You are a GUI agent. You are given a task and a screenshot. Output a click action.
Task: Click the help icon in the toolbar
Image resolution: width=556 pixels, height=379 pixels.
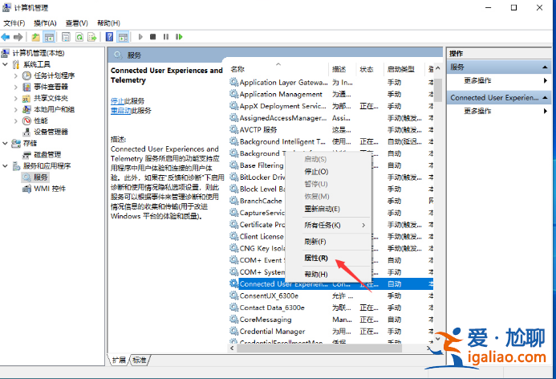110,37
